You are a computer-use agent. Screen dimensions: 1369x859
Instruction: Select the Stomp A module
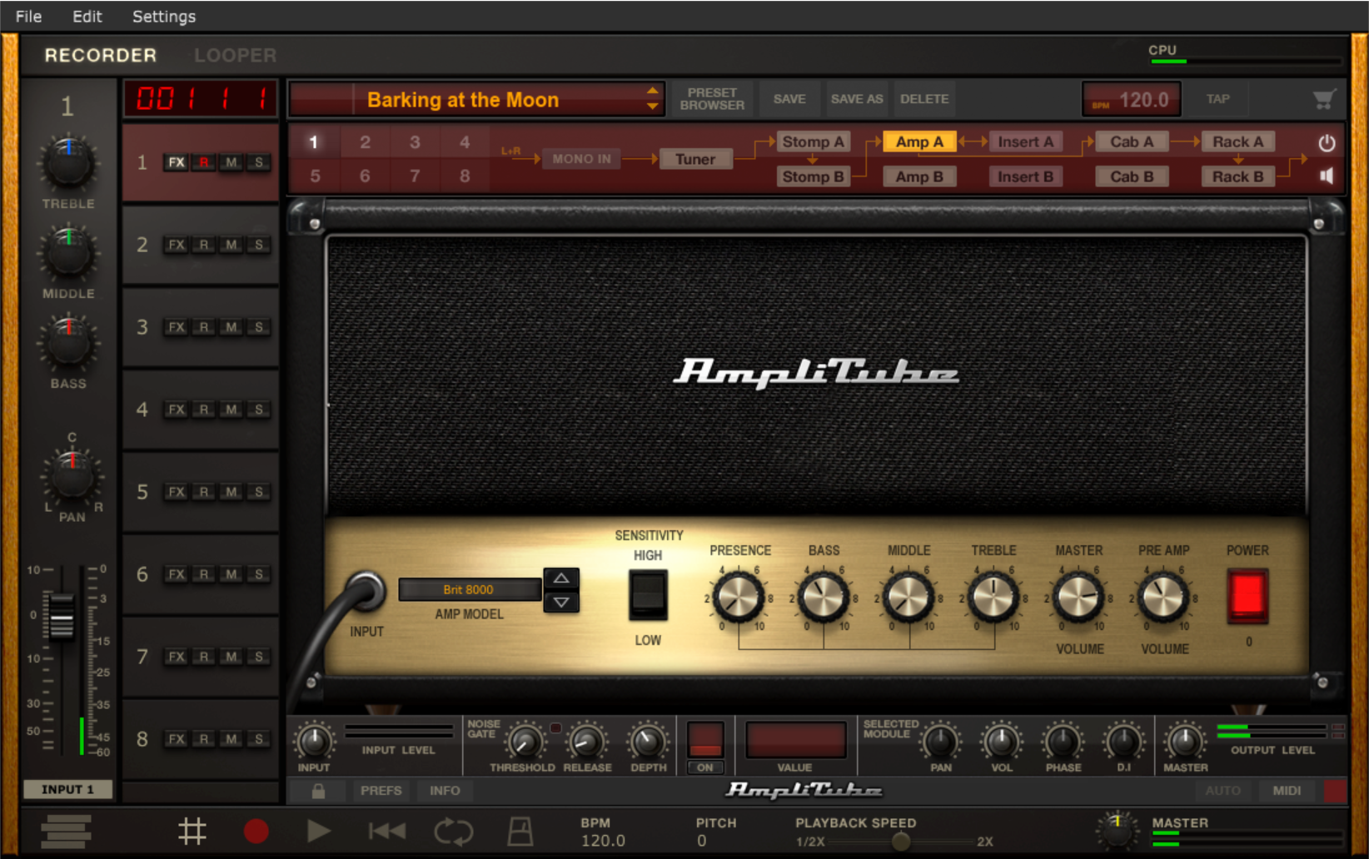click(813, 142)
